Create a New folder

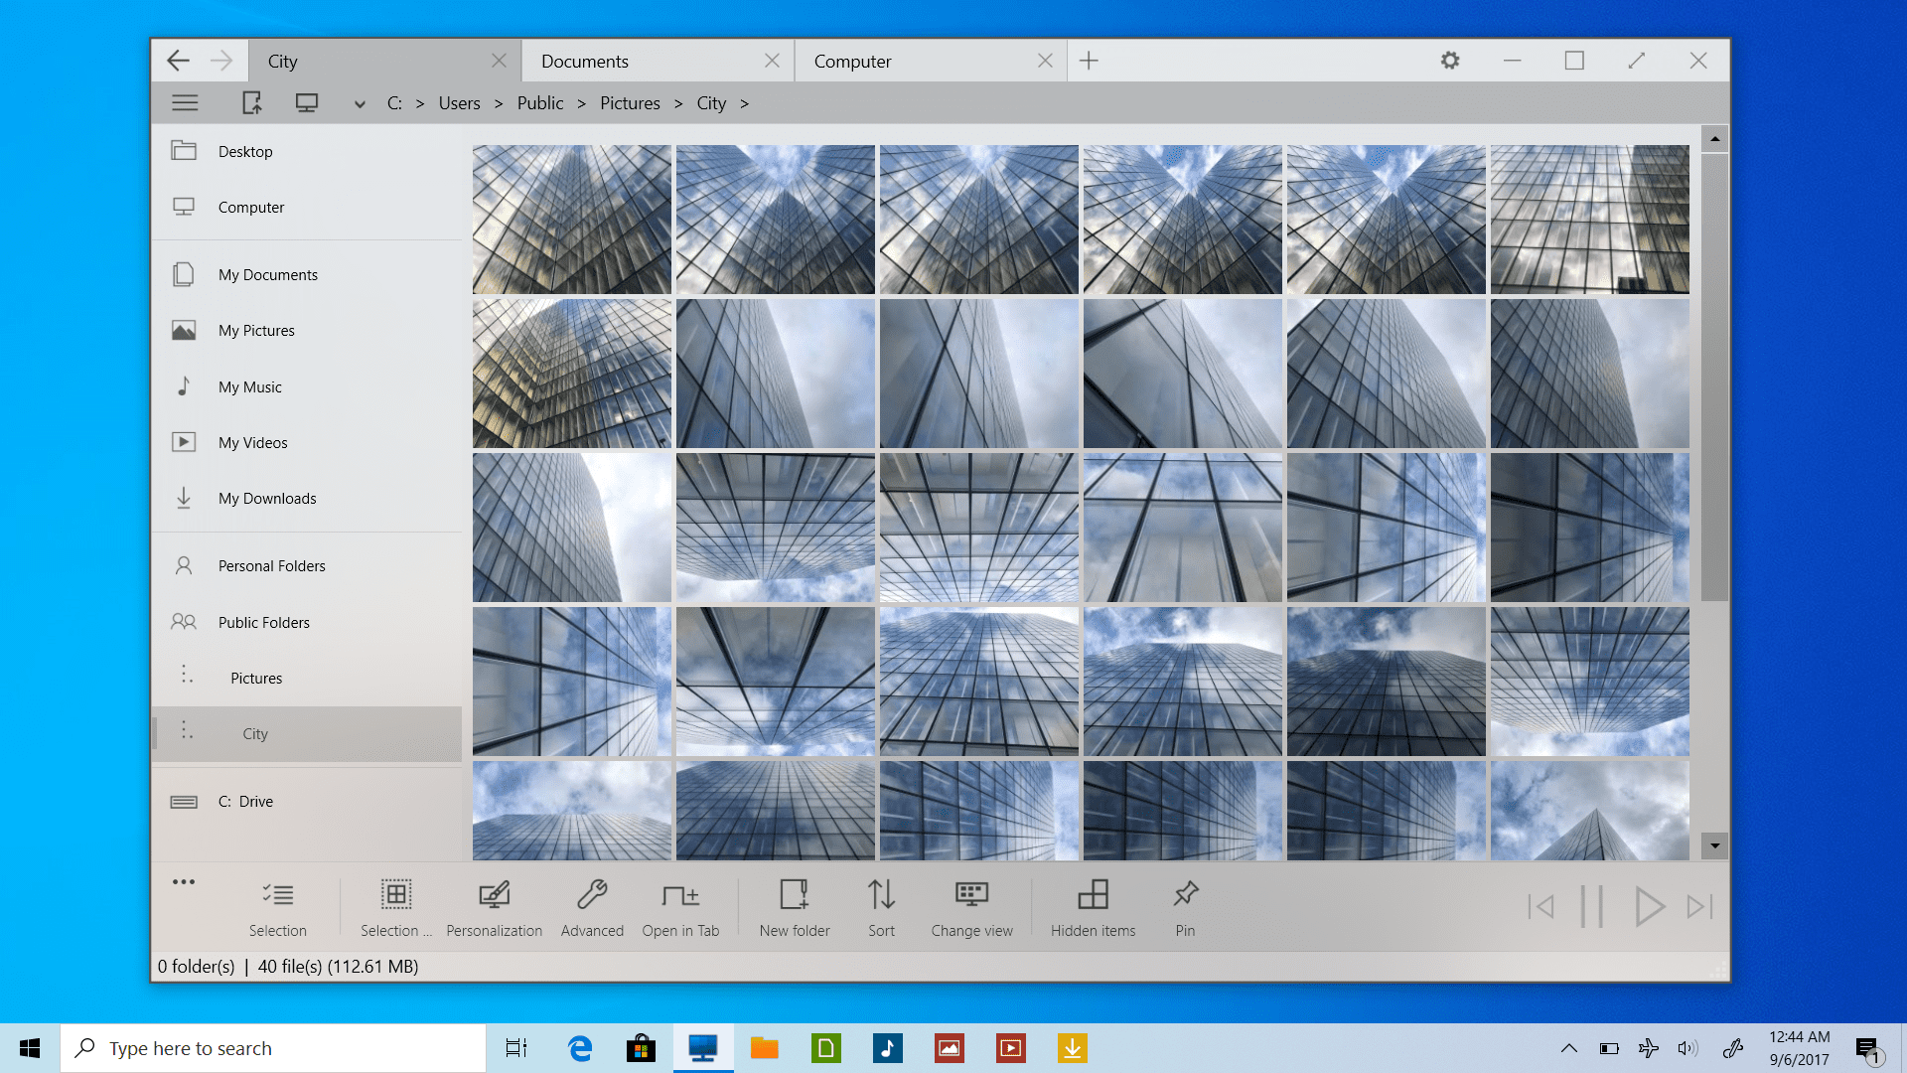tap(795, 906)
